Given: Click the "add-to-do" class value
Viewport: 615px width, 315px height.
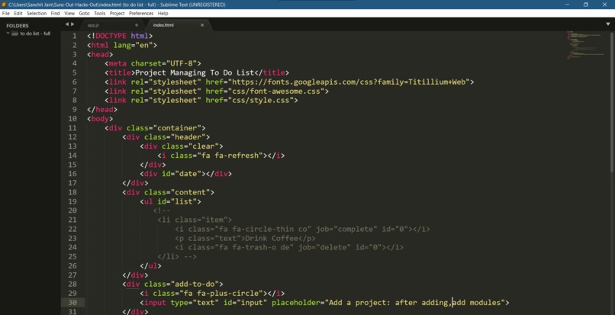Looking at the screenshot, I should 195,284.
